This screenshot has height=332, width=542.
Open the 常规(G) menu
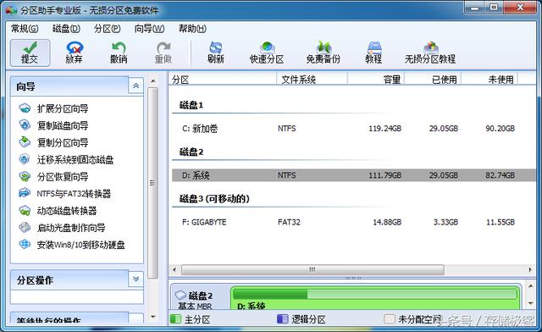click(x=25, y=29)
